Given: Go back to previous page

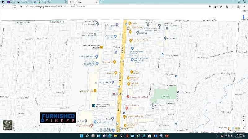Looking at the screenshot, I should click(x=3, y=6).
